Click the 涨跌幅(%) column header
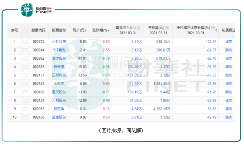 [x=100, y=30]
